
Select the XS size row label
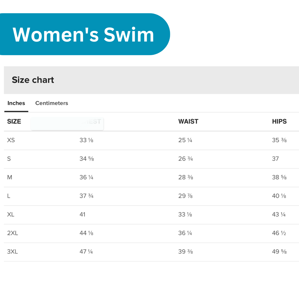[11, 140]
